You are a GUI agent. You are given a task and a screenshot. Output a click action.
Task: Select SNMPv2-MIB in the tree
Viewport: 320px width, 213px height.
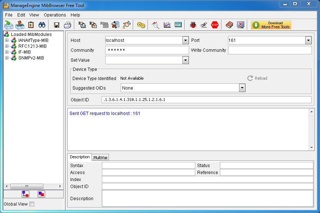(x=31, y=58)
